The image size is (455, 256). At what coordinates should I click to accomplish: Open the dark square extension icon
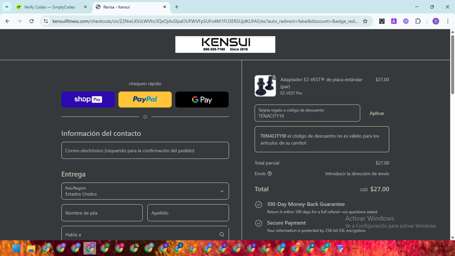click(382, 21)
